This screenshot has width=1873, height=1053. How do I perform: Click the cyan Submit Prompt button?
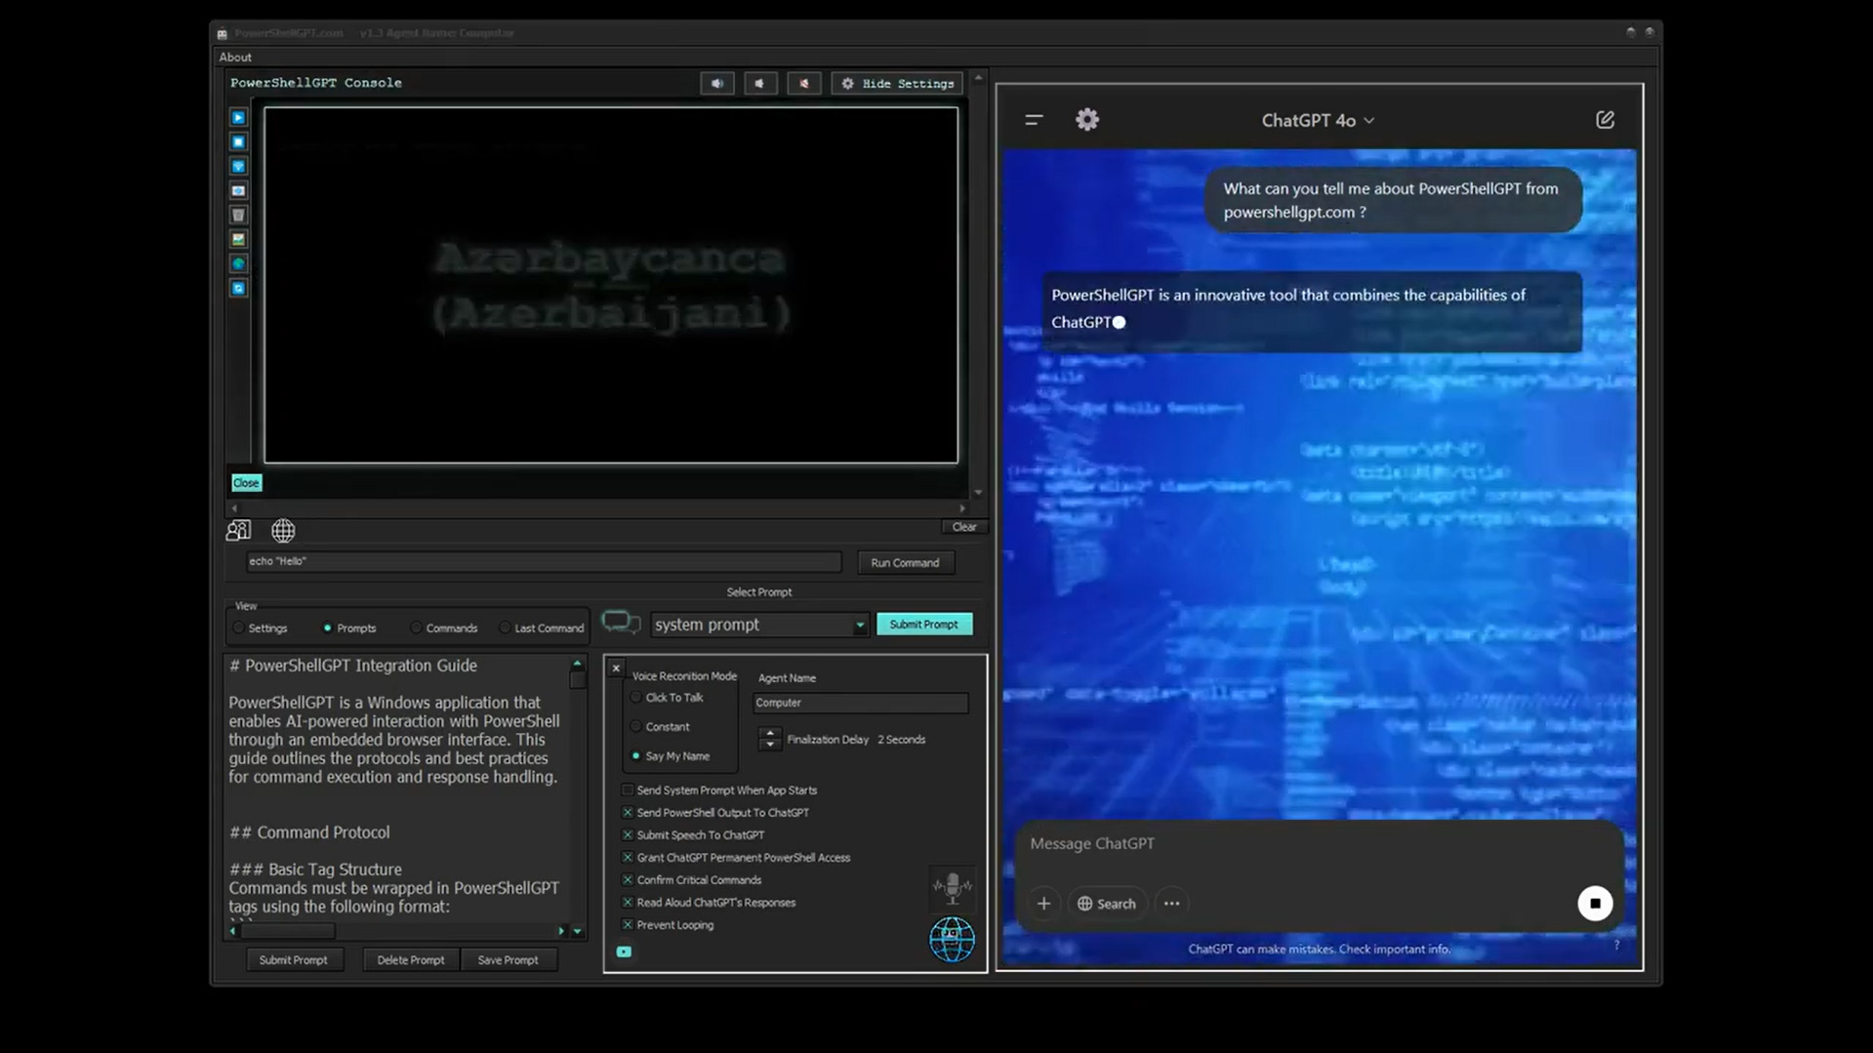coord(923,624)
